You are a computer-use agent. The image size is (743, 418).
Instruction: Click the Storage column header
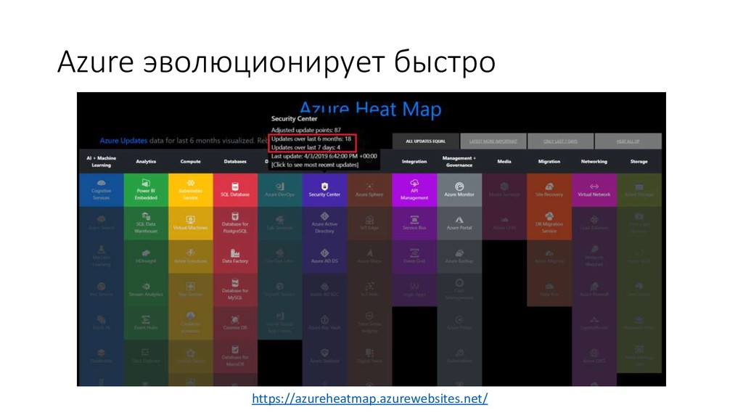point(639,162)
